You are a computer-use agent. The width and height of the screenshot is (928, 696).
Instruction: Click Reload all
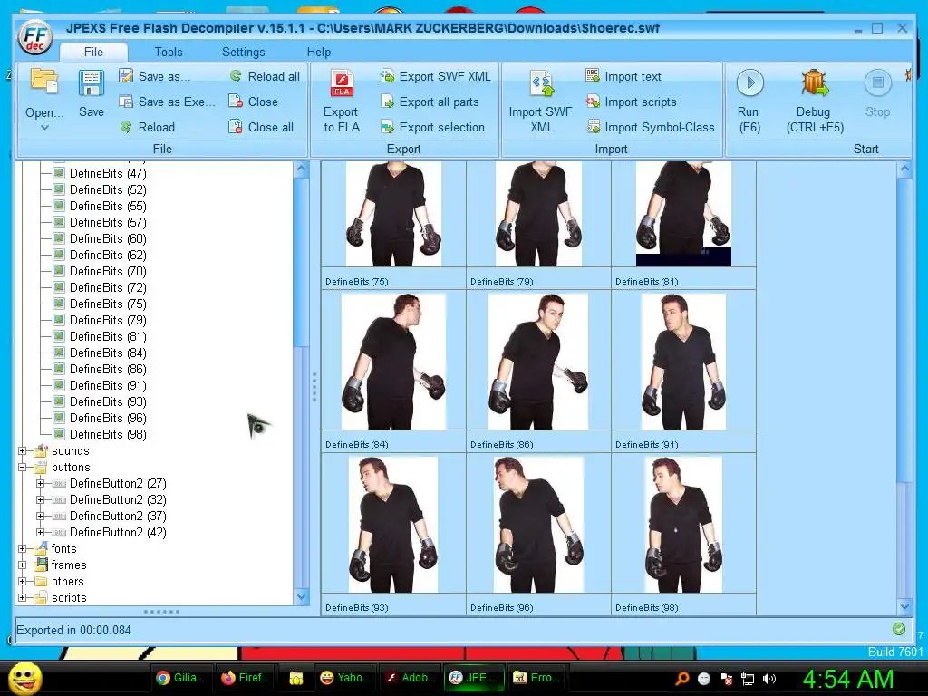[265, 76]
